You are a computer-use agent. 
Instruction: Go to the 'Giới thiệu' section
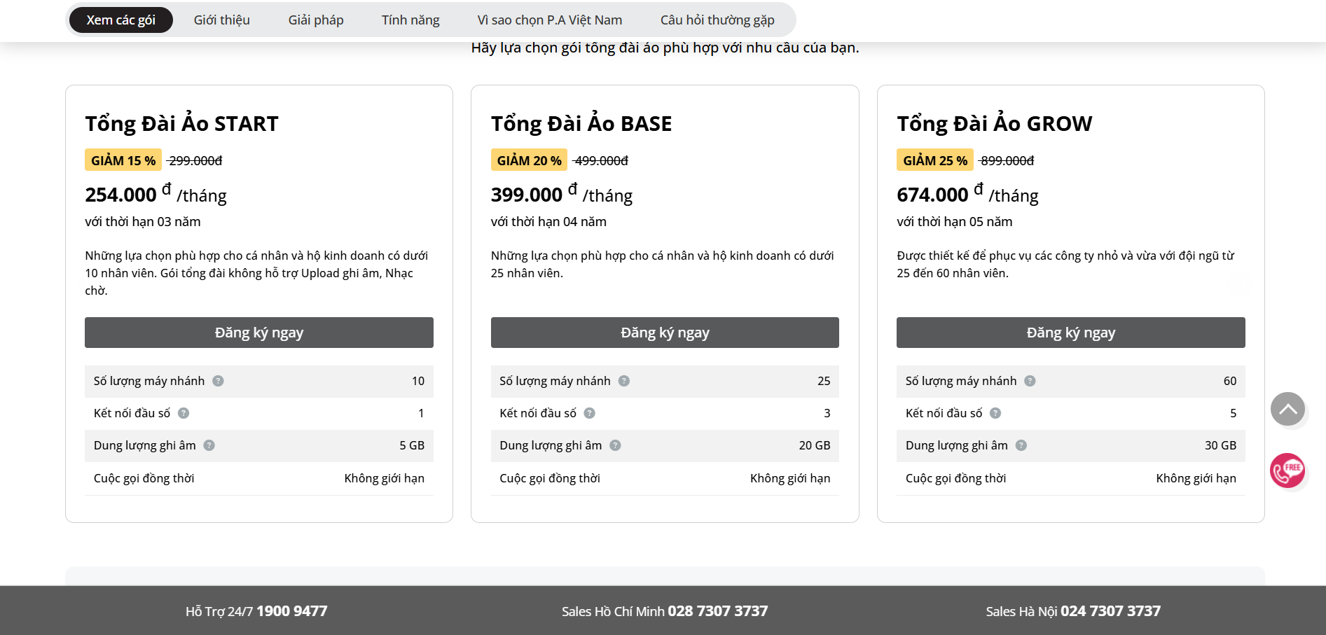coord(221,20)
